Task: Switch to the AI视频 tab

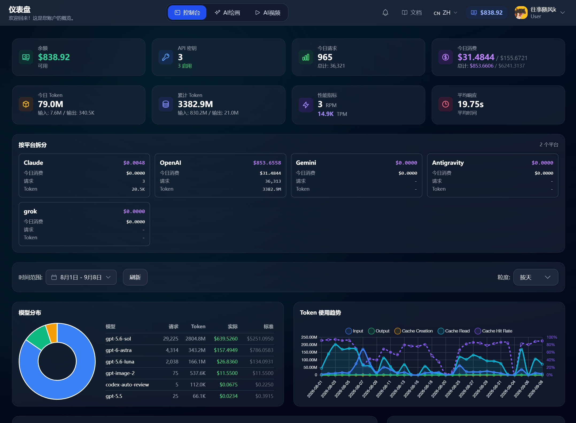Action: coord(268,13)
